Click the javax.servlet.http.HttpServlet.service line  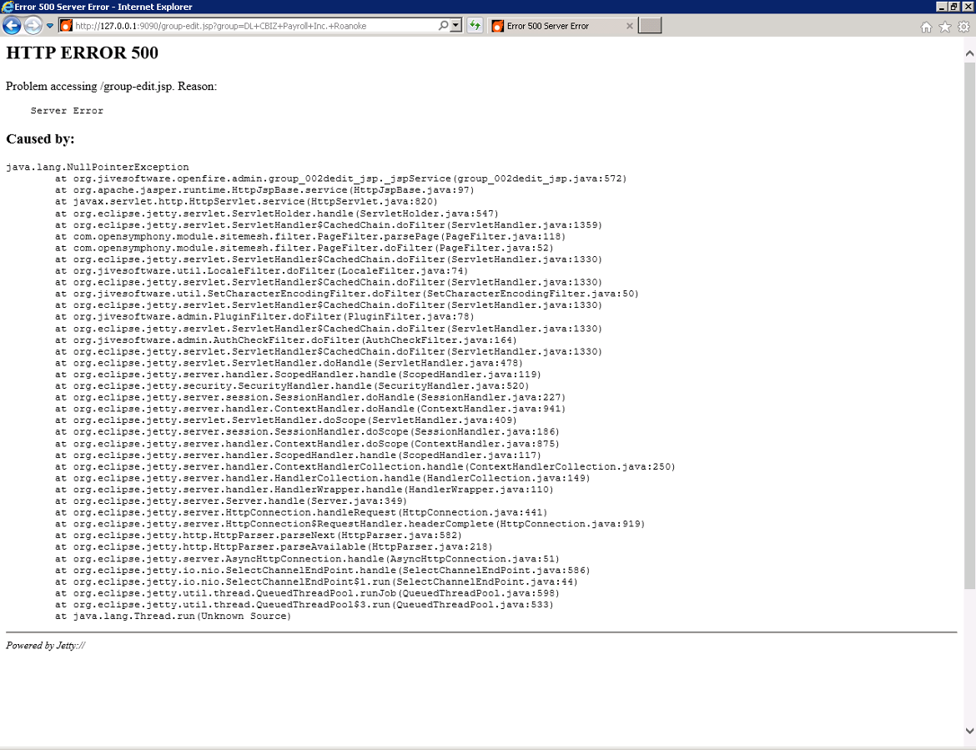coord(246,202)
